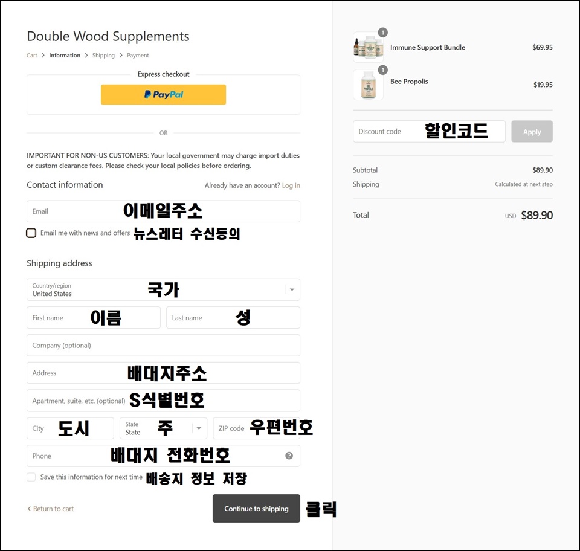Click the Immune Support Bundle product thumbnail

point(368,47)
